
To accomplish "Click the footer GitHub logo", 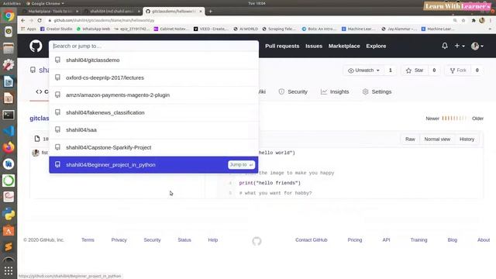I will tap(257, 241).
